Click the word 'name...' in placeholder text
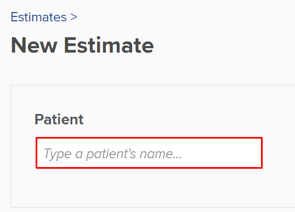Viewport: 295px width, 212px height. [x=161, y=154]
